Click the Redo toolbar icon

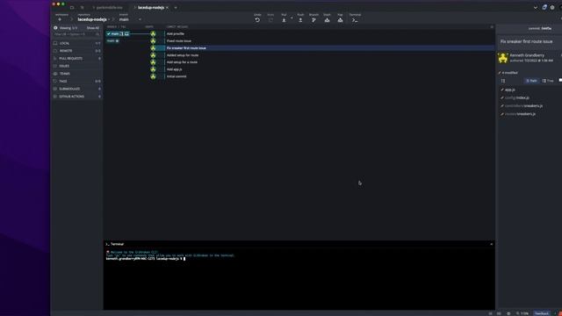pos(270,20)
